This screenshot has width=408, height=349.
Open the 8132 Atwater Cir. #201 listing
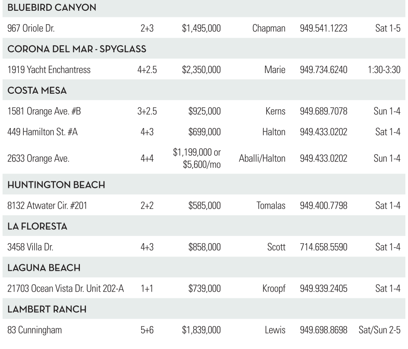click(x=47, y=206)
